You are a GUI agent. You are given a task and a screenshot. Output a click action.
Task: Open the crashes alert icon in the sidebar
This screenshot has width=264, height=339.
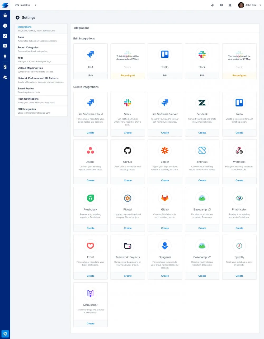[5, 26]
